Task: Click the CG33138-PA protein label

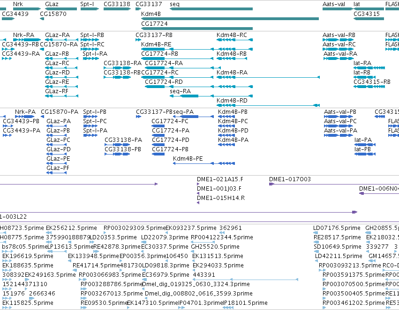Action: (x=123, y=140)
